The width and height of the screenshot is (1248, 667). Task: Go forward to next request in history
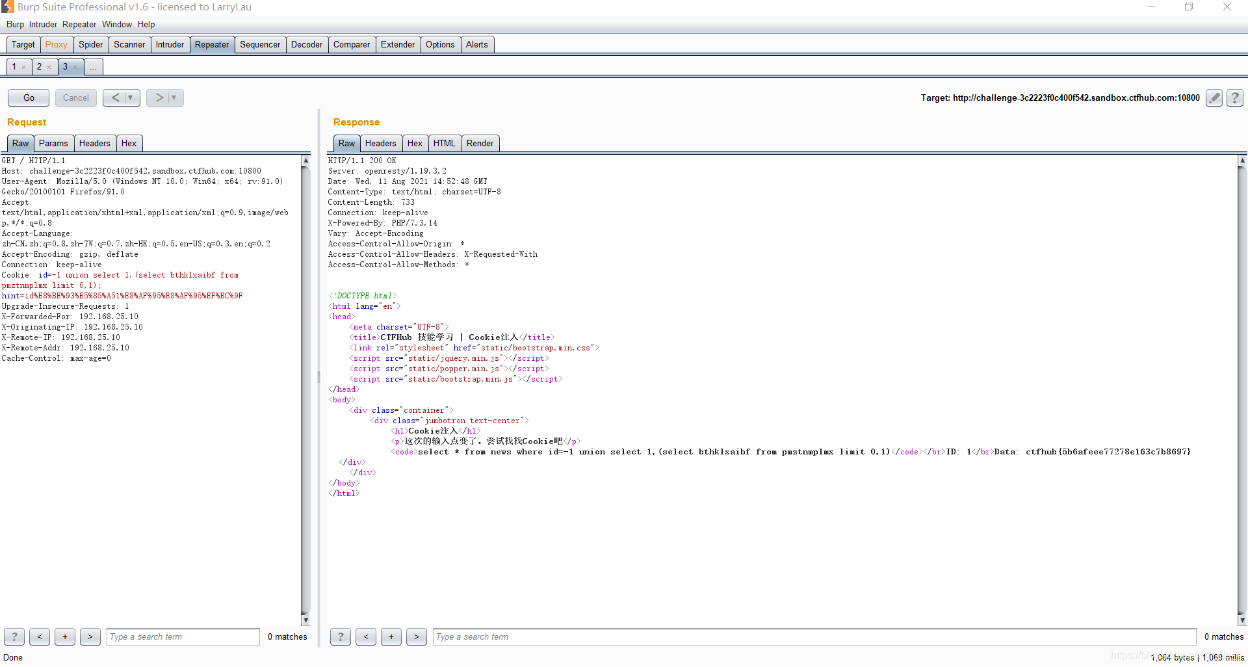(159, 98)
